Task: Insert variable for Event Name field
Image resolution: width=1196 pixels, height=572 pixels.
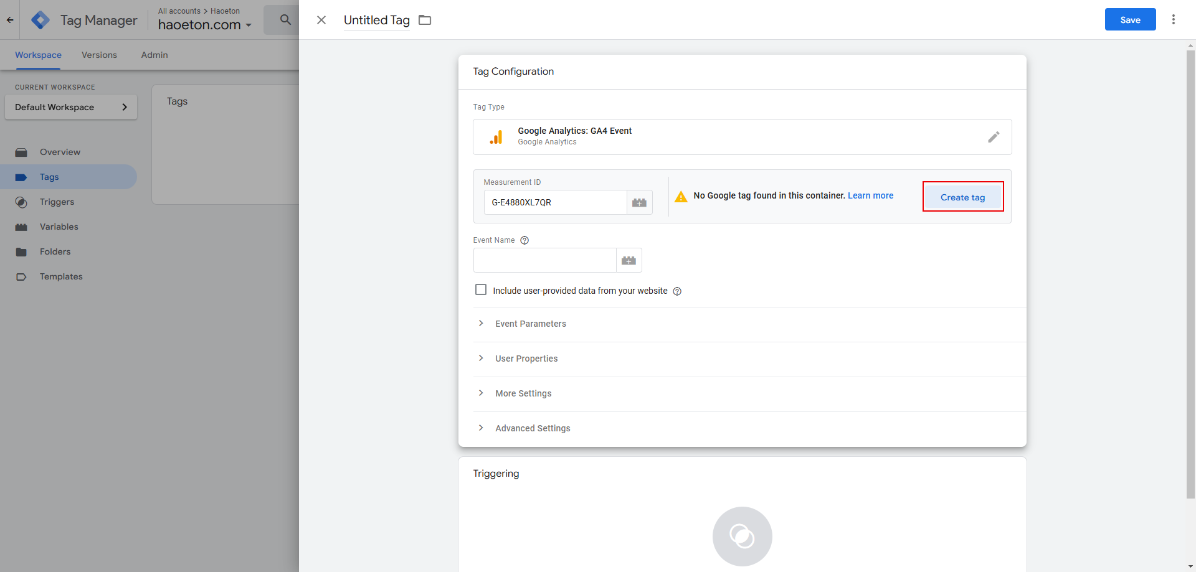Action: (629, 260)
